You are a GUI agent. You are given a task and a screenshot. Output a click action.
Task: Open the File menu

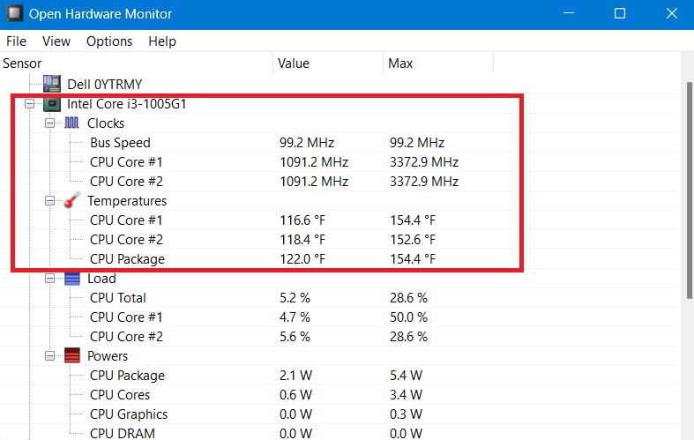(x=17, y=41)
